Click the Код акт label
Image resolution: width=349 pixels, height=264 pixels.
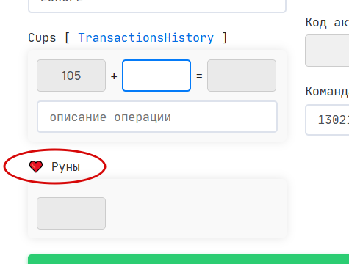tap(327, 23)
